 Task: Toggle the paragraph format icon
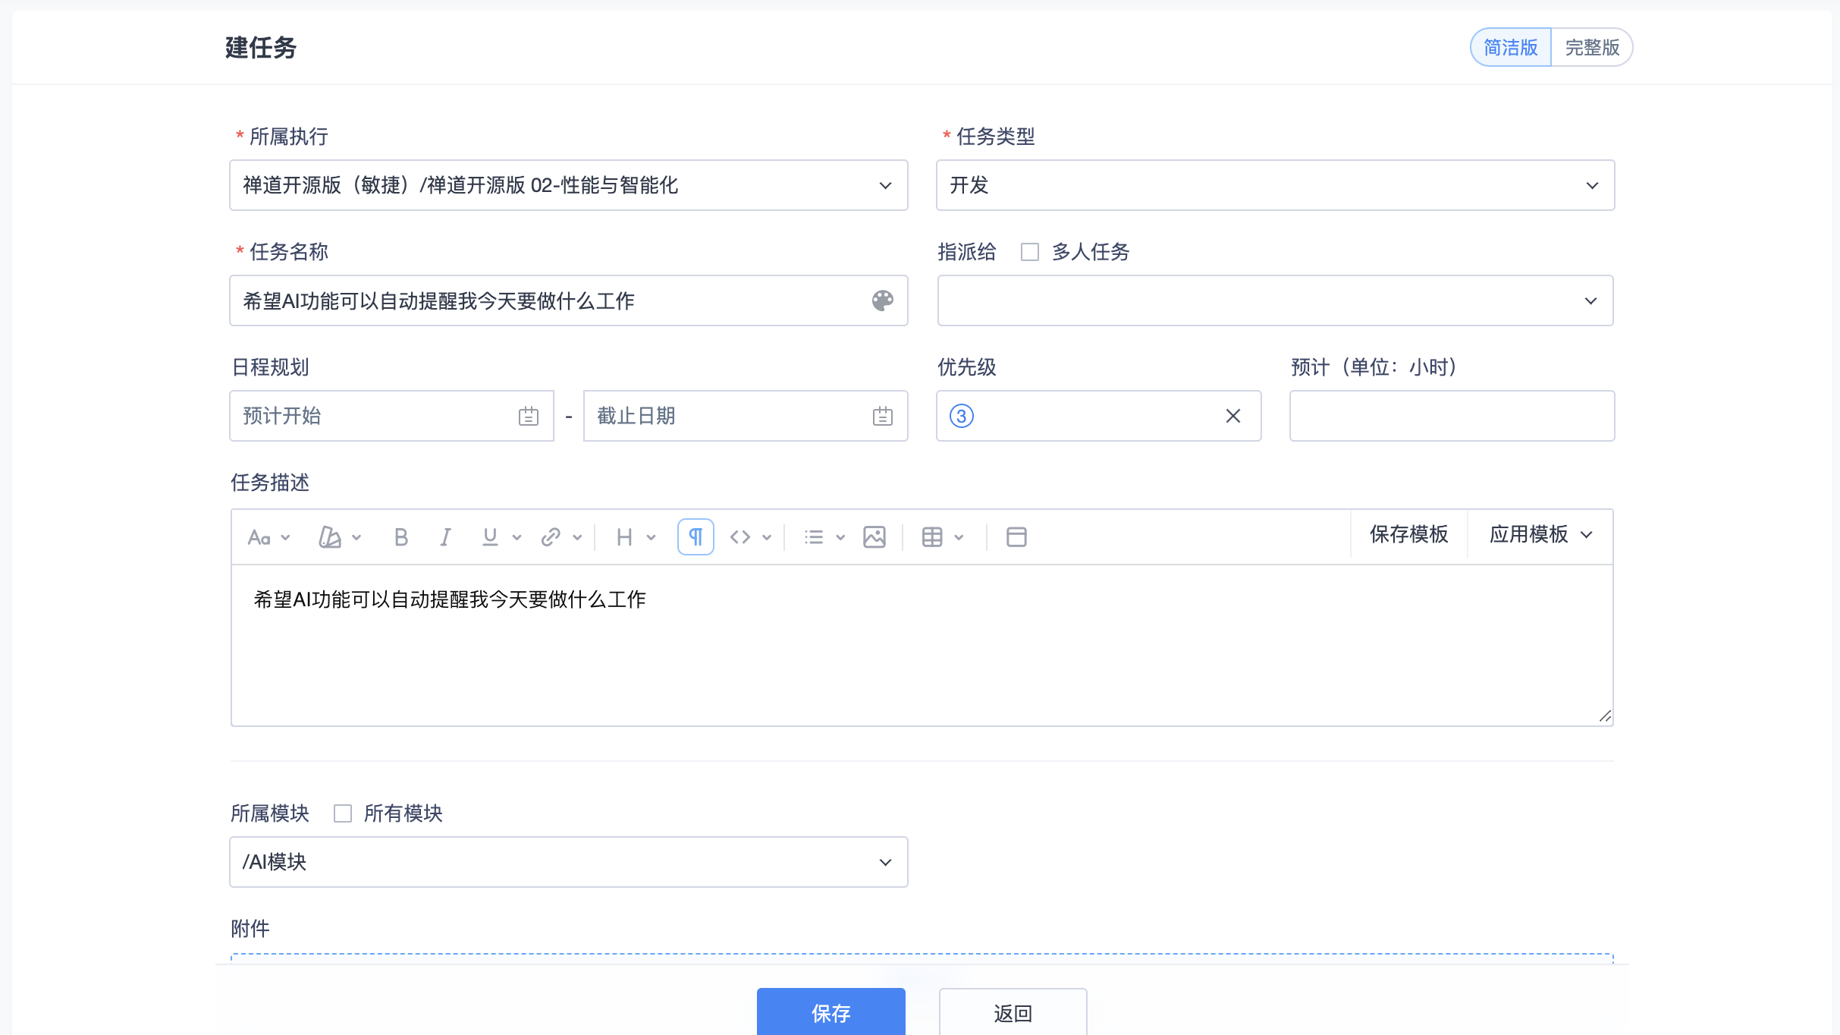(x=695, y=537)
